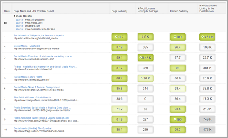Click the 22.7 K root domains value
Image resolution: width=228 pixels, height=138 pixels.
pyautogui.click(x=207, y=57)
